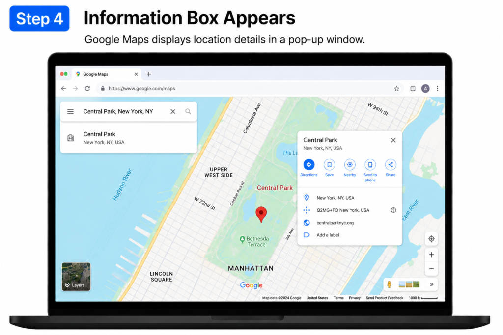Click the Central Park map label
503x335 pixels.
click(275, 188)
